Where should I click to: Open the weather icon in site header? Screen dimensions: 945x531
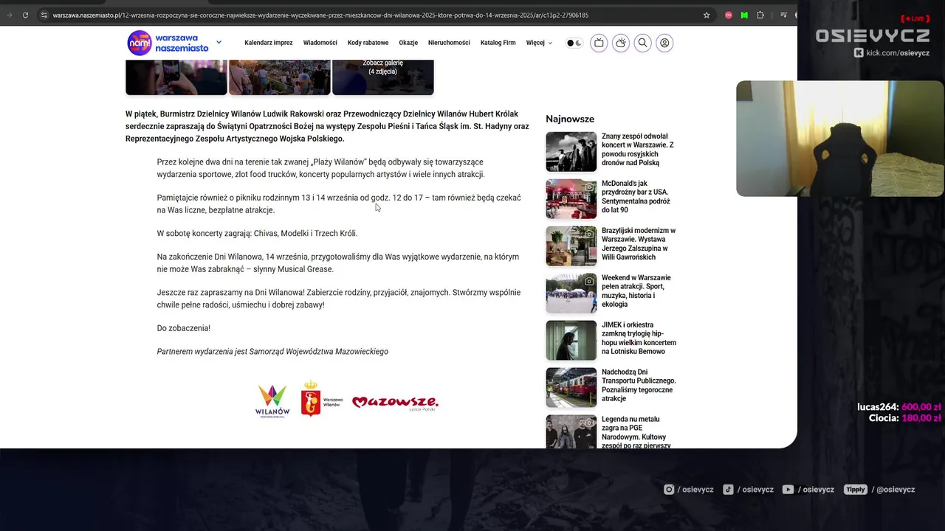621,43
